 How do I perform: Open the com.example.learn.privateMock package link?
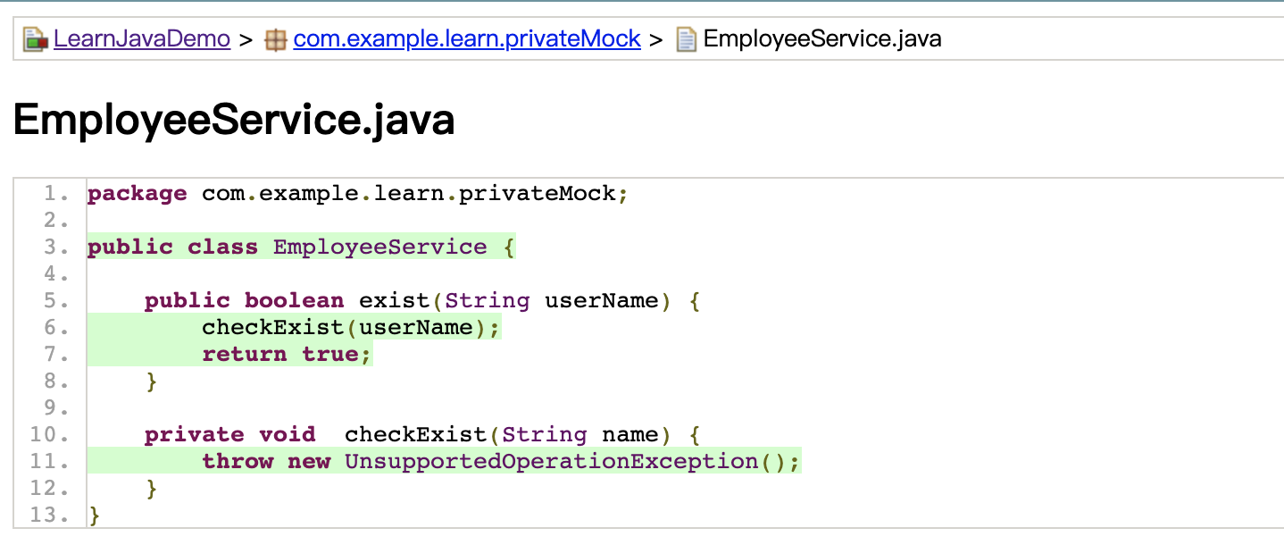pyautogui.click(x=467, y=39)
